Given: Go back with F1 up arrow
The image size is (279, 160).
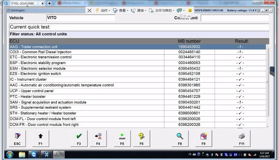Looking at the screenshot, I should [x=40, y=139].
